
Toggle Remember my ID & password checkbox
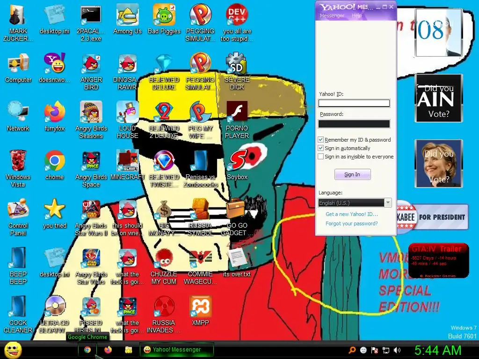point(320,139)
